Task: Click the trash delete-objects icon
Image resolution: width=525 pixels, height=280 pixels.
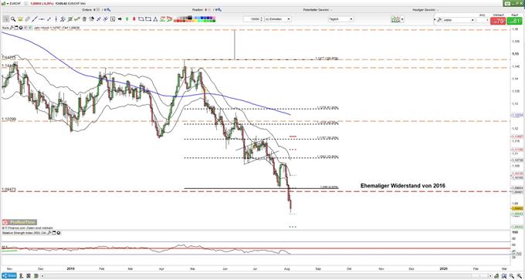Action: click(84, 19)
